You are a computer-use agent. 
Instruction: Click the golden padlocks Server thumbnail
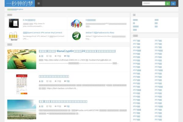pyautogui.click(x=14, y=36)
